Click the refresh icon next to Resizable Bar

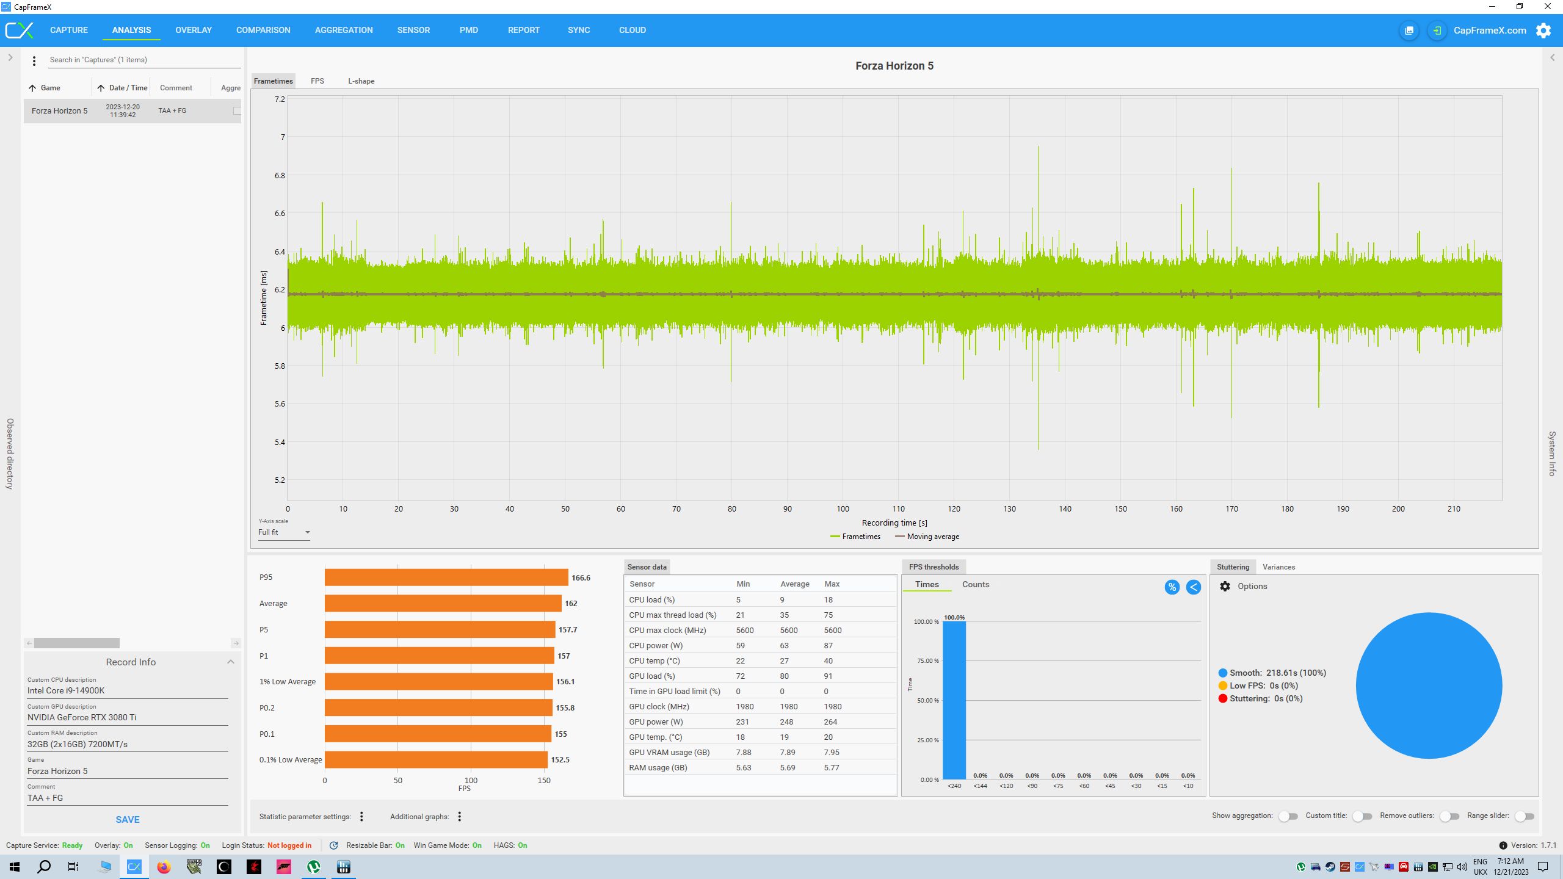tap(333, 845)
